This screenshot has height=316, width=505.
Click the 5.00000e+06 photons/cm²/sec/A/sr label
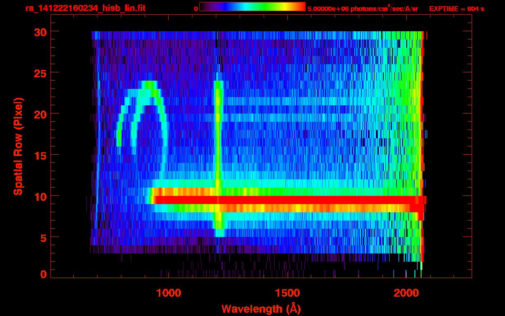point(363,8)
